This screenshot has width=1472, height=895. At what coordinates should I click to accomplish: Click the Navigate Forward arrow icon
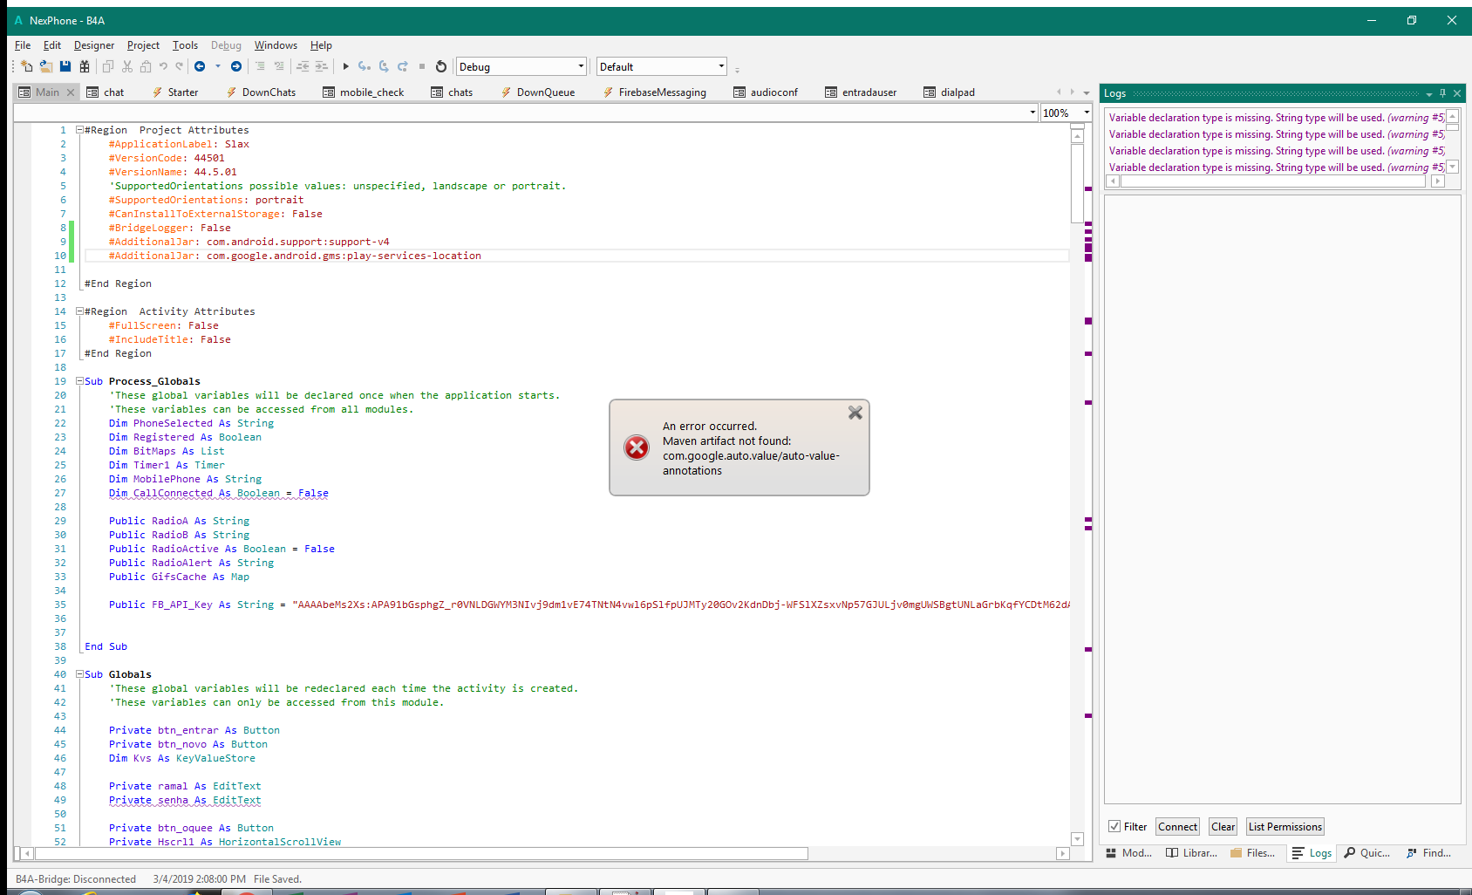pos(236,66)
